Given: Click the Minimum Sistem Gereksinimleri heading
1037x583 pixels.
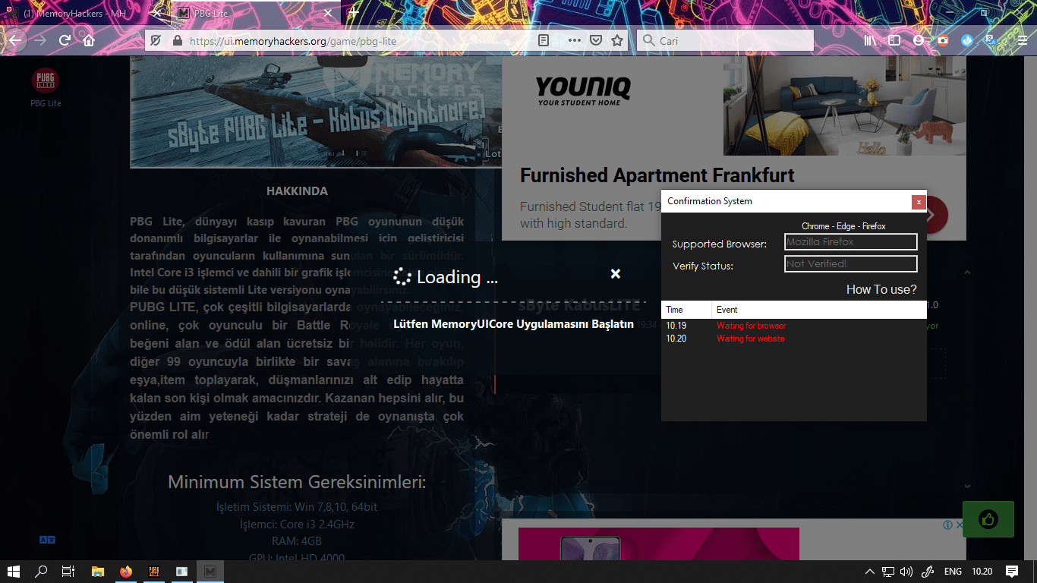Looking at the screenshot, I should tap(297, 482).
